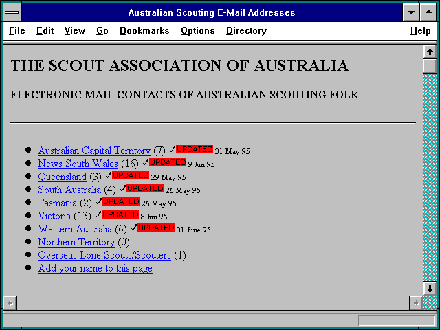Visit the Tasmania link
This screenshot has width=440, height=330.
point(57,203)
